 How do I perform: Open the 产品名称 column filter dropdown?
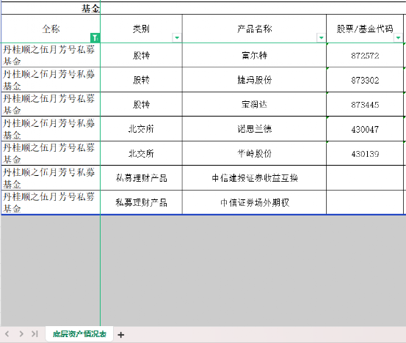321,37
